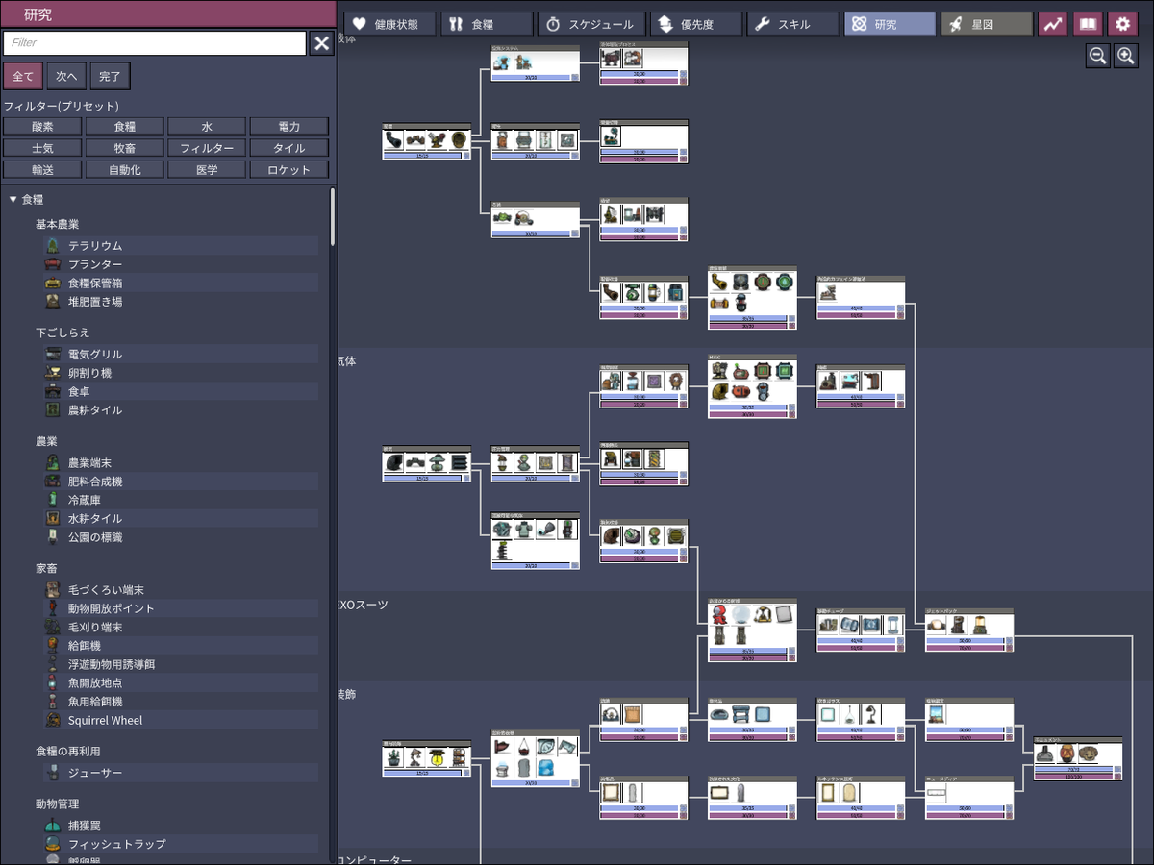This screenshot has height=865, width=1154.
Task: Select the 給餌機 item icon
Action: point(52,646)
